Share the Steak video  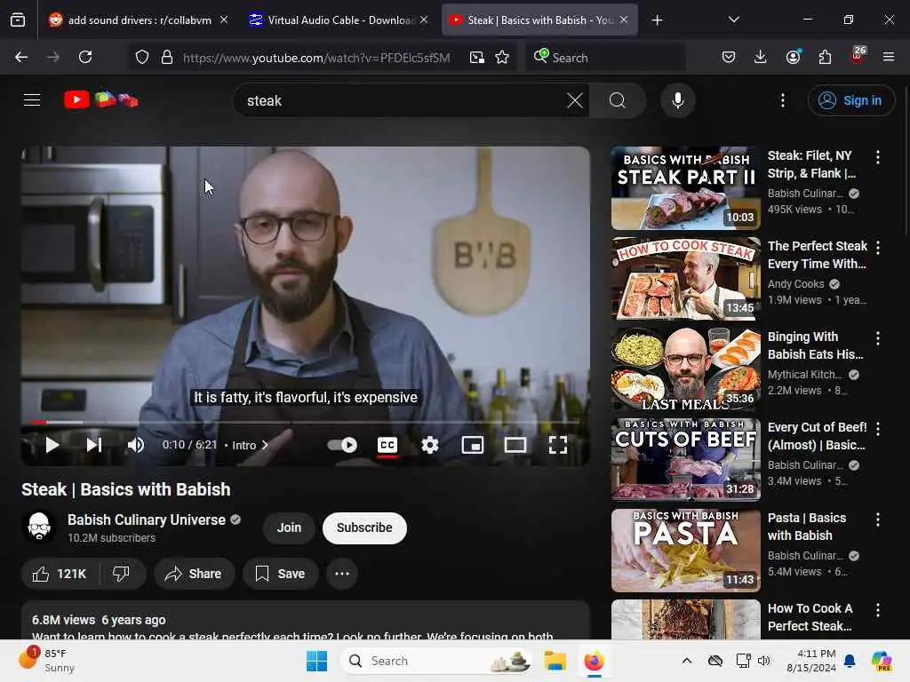pyautogui.click(x=193, y=574)
